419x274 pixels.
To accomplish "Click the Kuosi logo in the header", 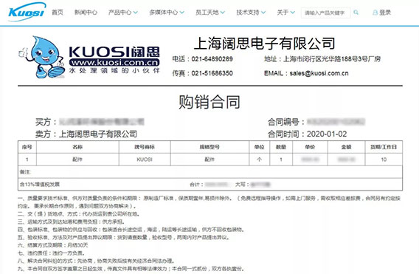I will pos(27,12).
